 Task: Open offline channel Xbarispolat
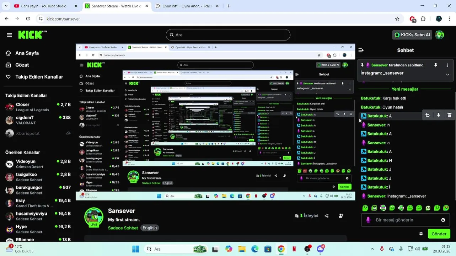38,133
